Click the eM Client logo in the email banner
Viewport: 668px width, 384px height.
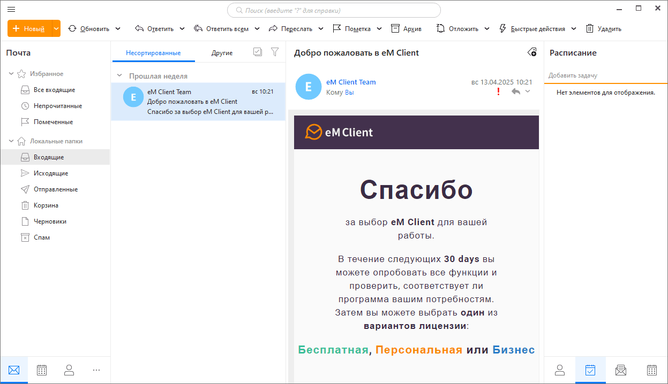(339, 132)
